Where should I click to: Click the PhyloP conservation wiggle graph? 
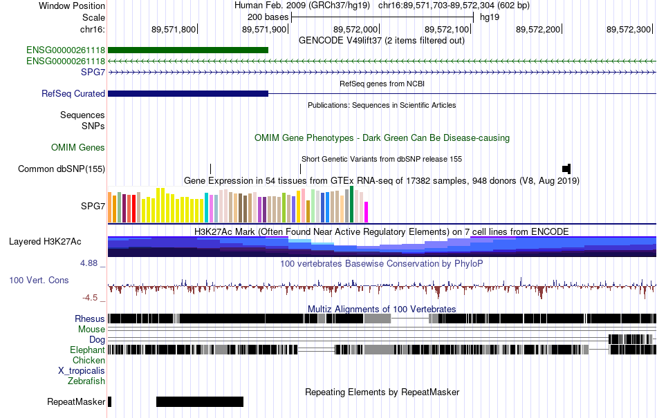tap(382, 287)
